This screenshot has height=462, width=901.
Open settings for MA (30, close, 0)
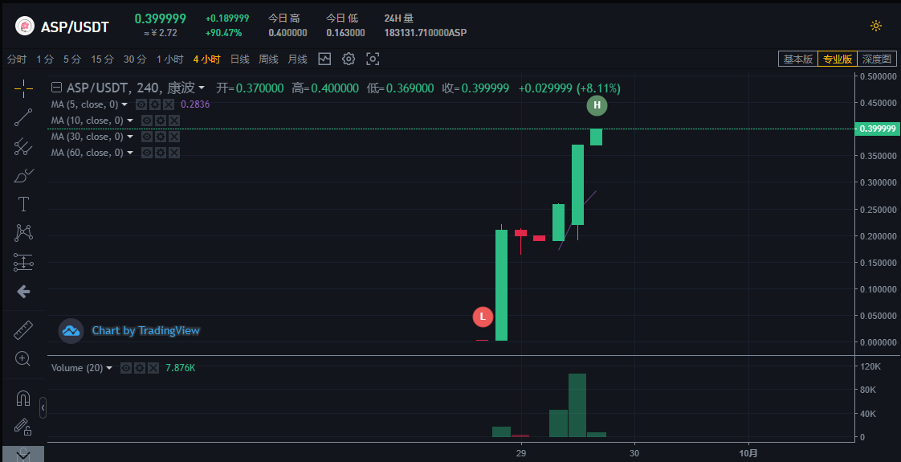161,137
